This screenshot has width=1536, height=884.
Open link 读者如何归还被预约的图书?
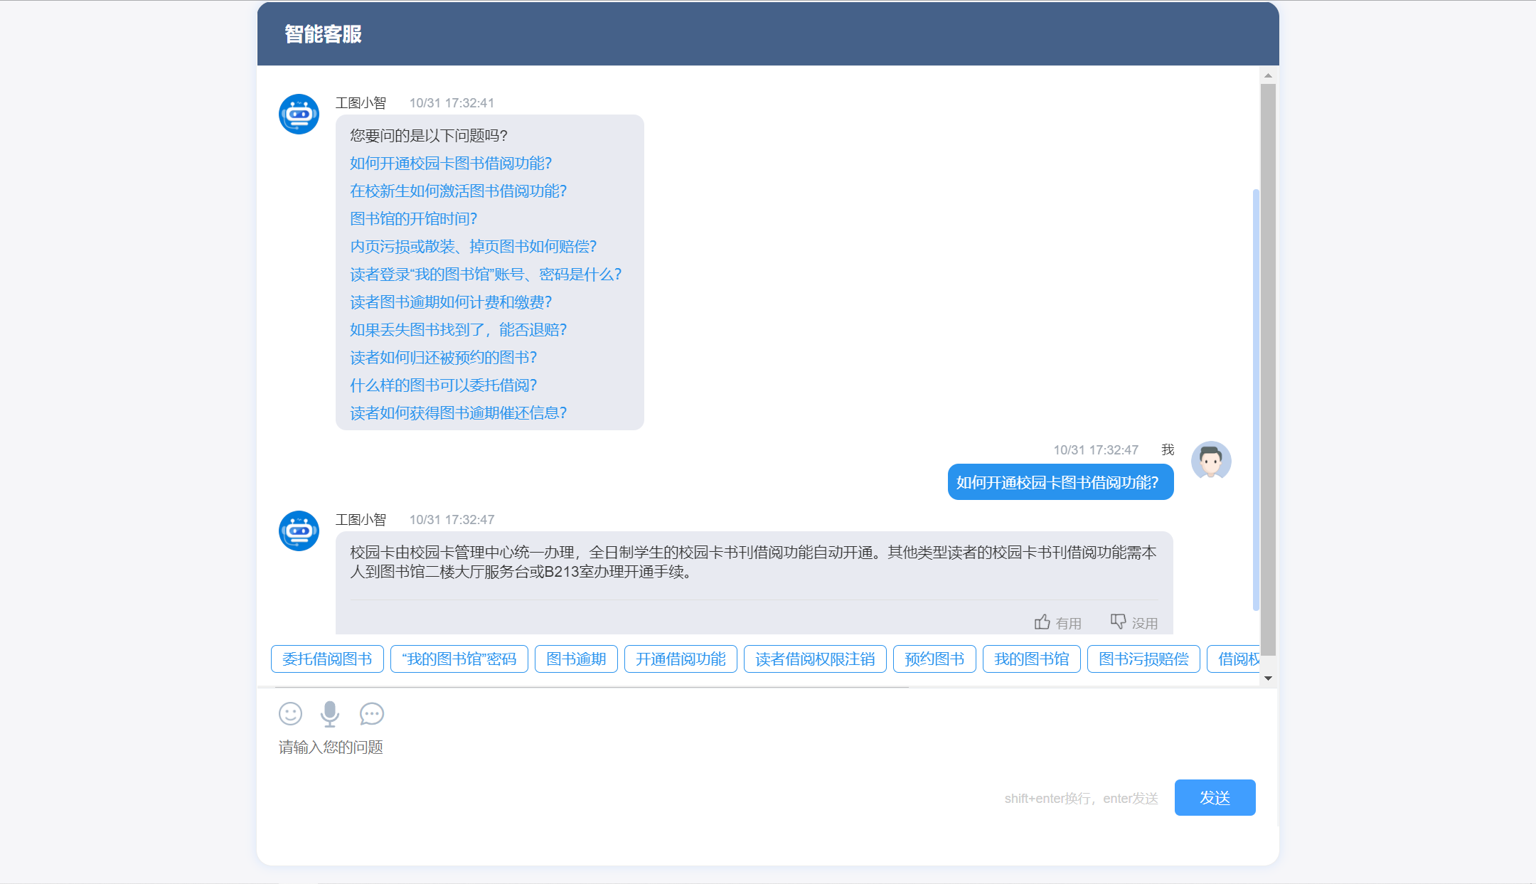(443, 358)
